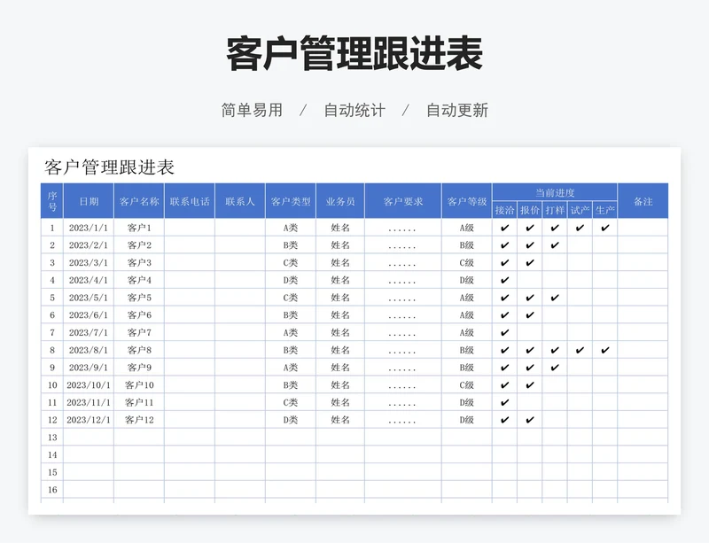Select the 试产 sub-header
The image size is (709, 543).
580,210
